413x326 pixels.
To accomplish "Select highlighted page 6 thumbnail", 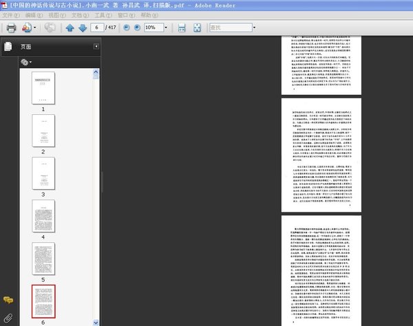I will 43,301.
